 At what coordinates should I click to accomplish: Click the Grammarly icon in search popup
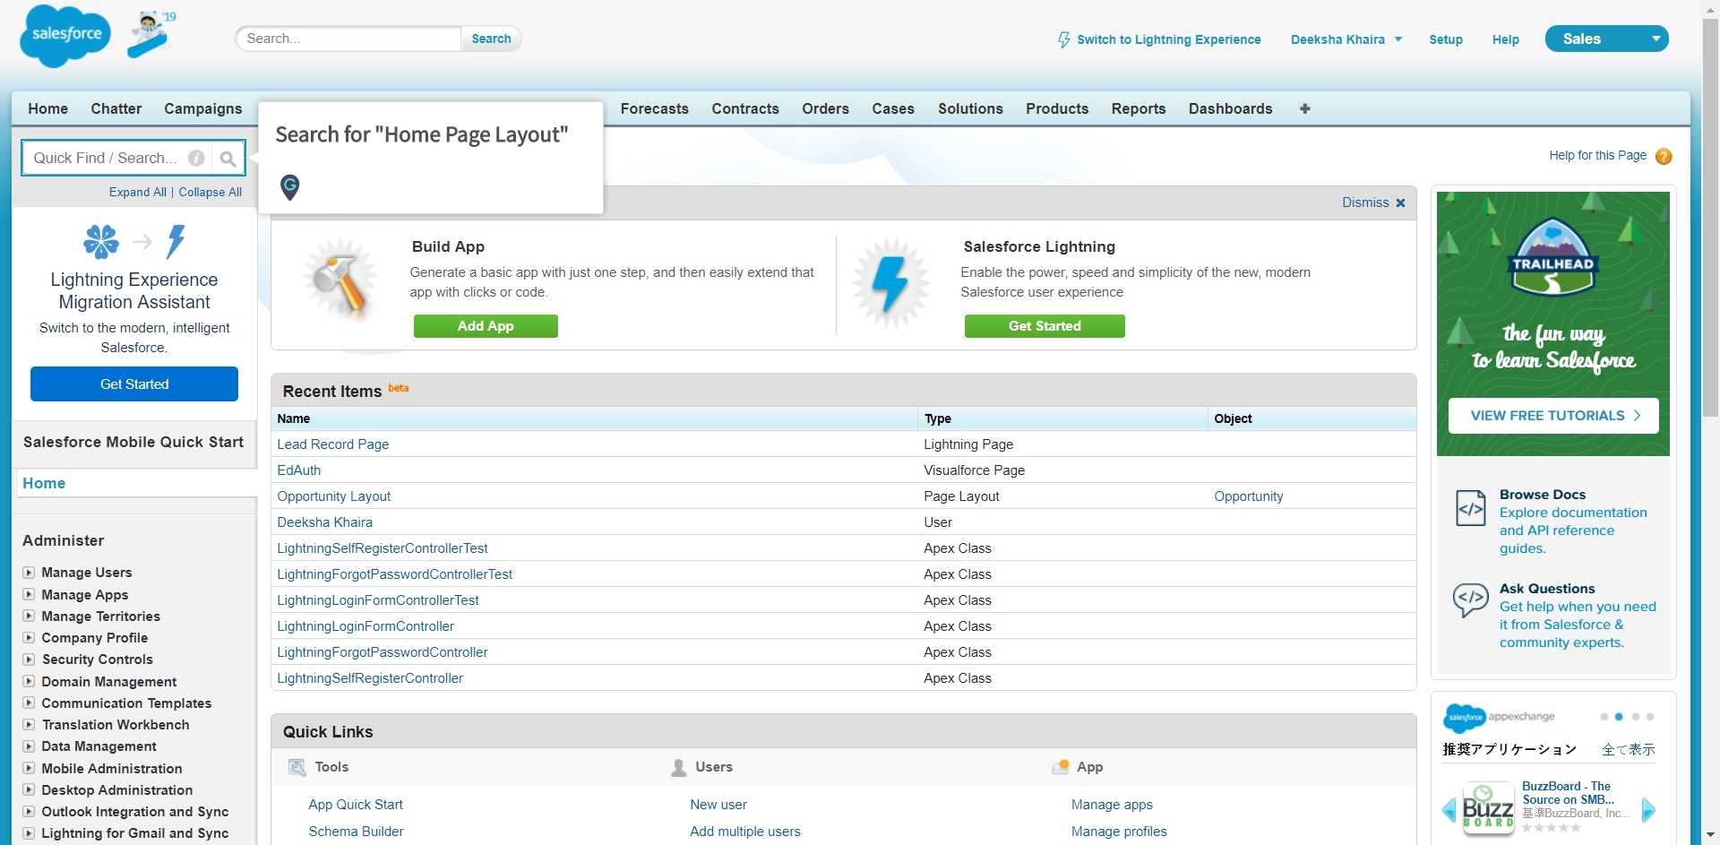[x=289, y=186]
